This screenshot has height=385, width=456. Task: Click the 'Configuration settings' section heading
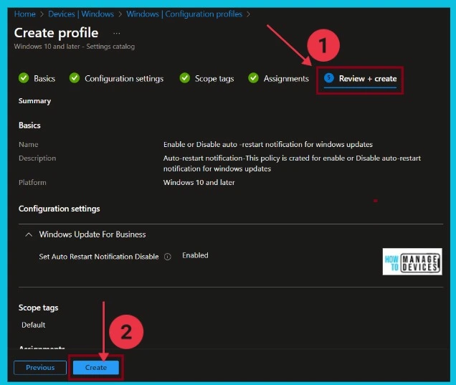coord(60,209)
